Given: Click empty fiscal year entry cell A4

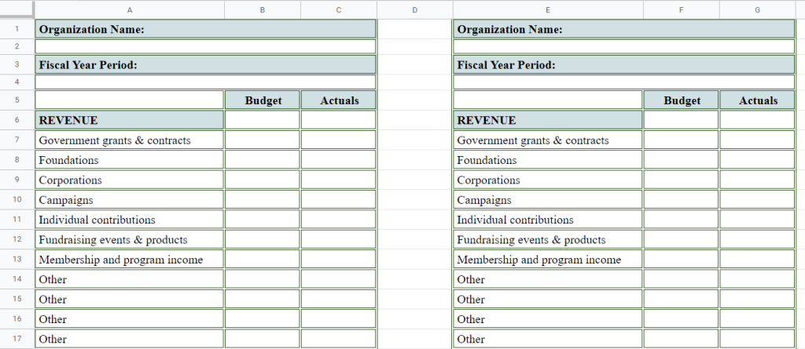Looking at the screenshot, I should coord(205,82).
